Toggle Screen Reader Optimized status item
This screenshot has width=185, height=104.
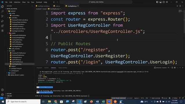coord(119,98)
